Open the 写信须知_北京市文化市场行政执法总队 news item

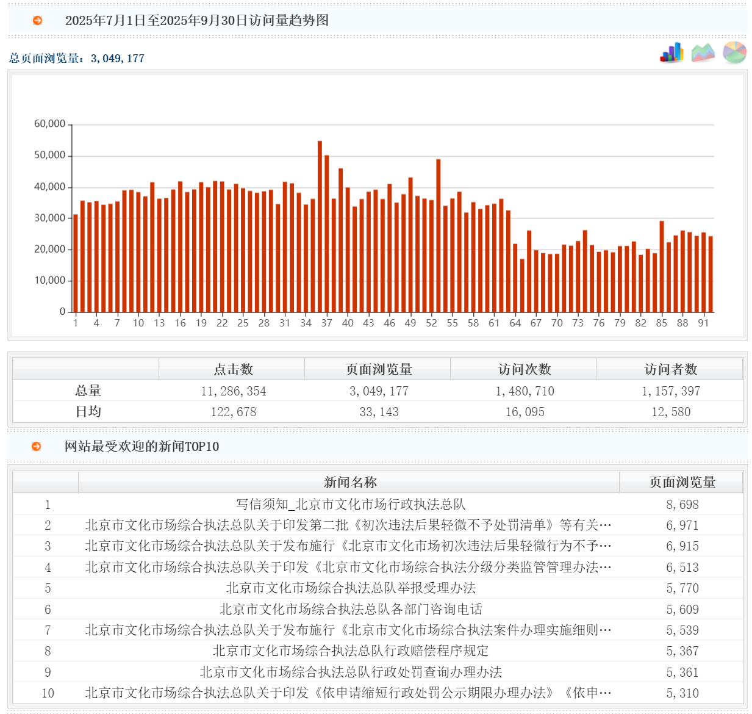(350, 504)
